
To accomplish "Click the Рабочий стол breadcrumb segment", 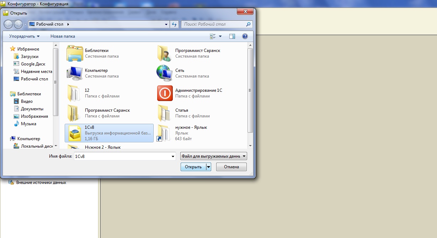I will (49, 24).
